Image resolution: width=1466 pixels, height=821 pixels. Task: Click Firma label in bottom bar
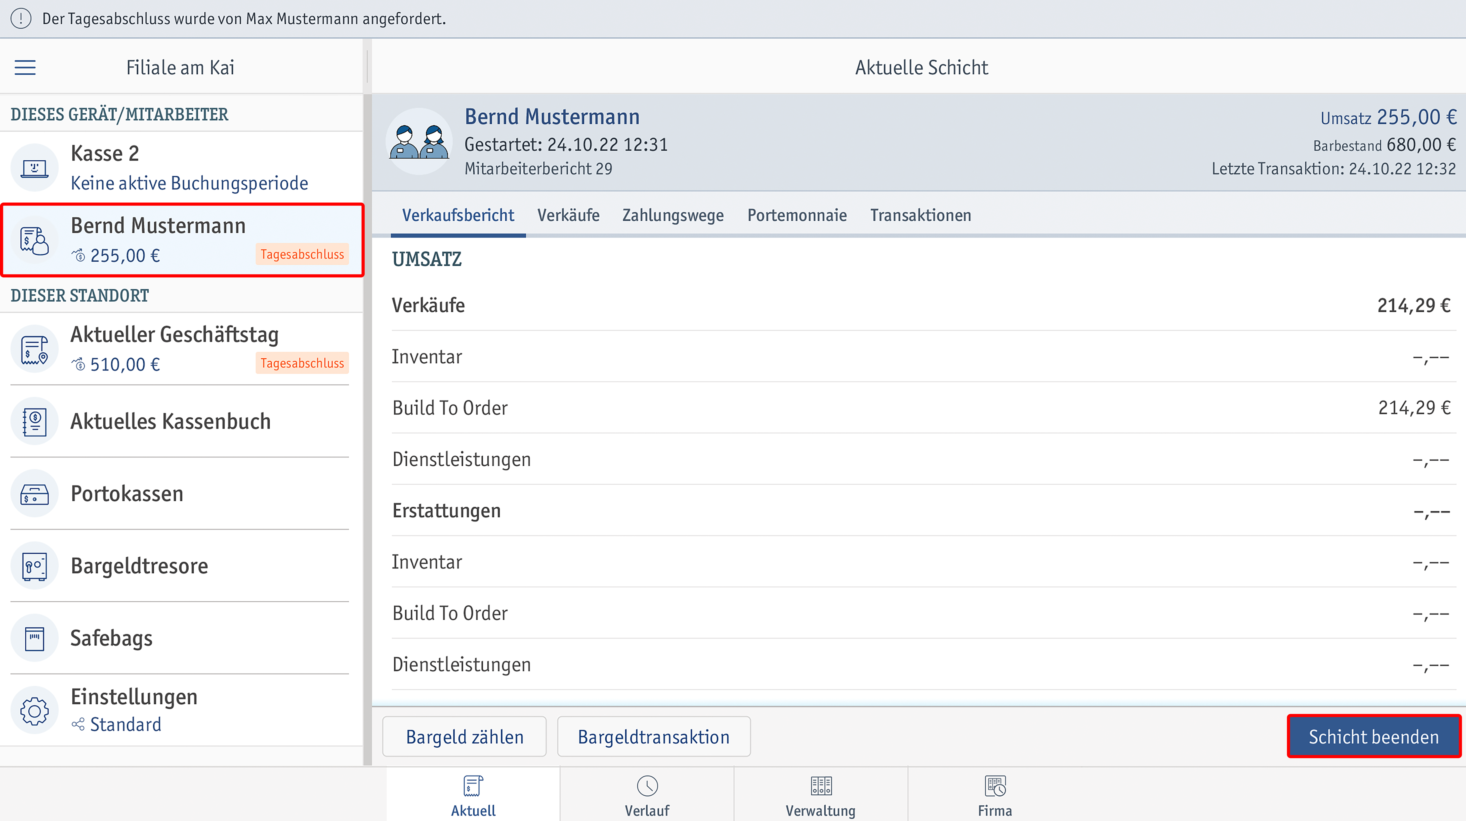point(995,810)
